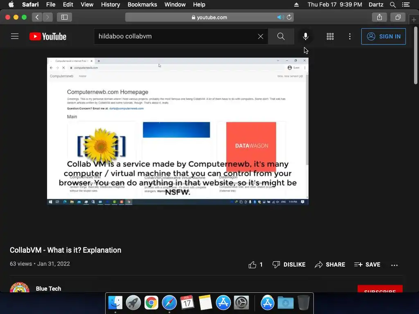Open the History menu
Viewport: 419px width, 314px height.
110,4
